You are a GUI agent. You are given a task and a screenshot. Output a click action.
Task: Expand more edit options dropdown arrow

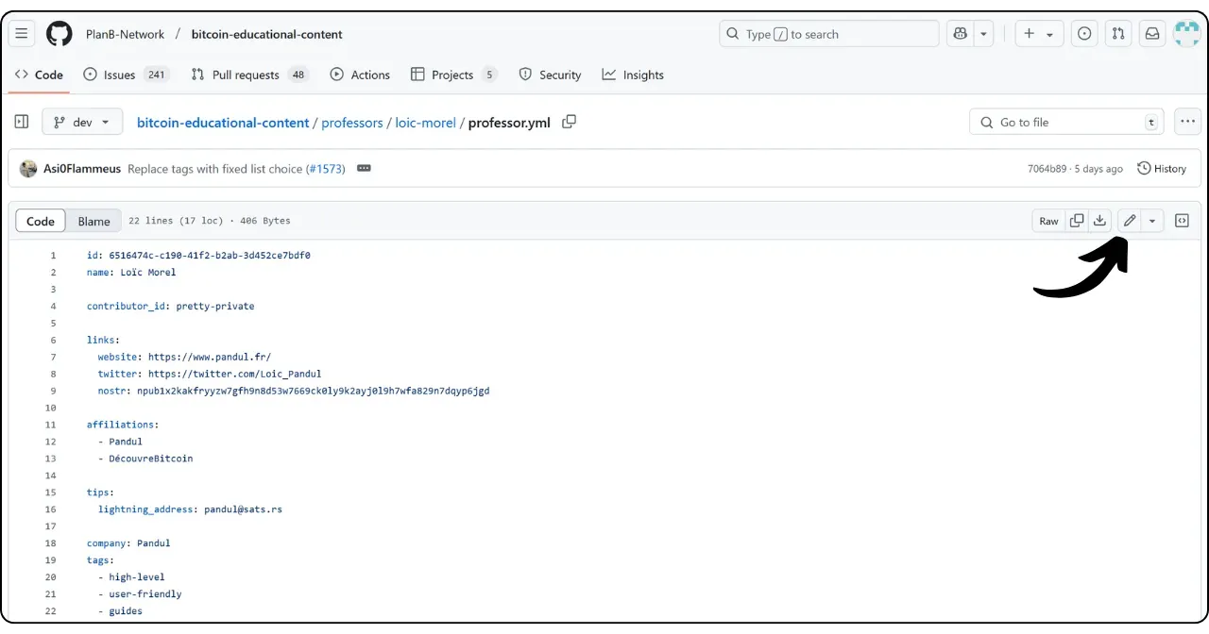click(x=1152, y=221)
